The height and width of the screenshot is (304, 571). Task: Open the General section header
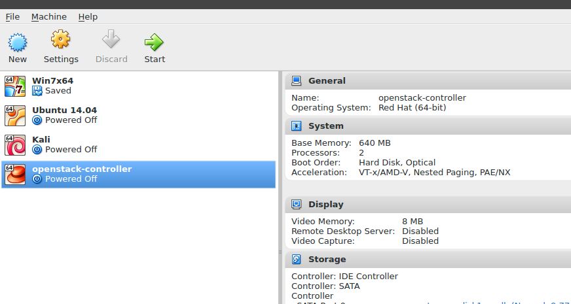[x=428, y=80]
